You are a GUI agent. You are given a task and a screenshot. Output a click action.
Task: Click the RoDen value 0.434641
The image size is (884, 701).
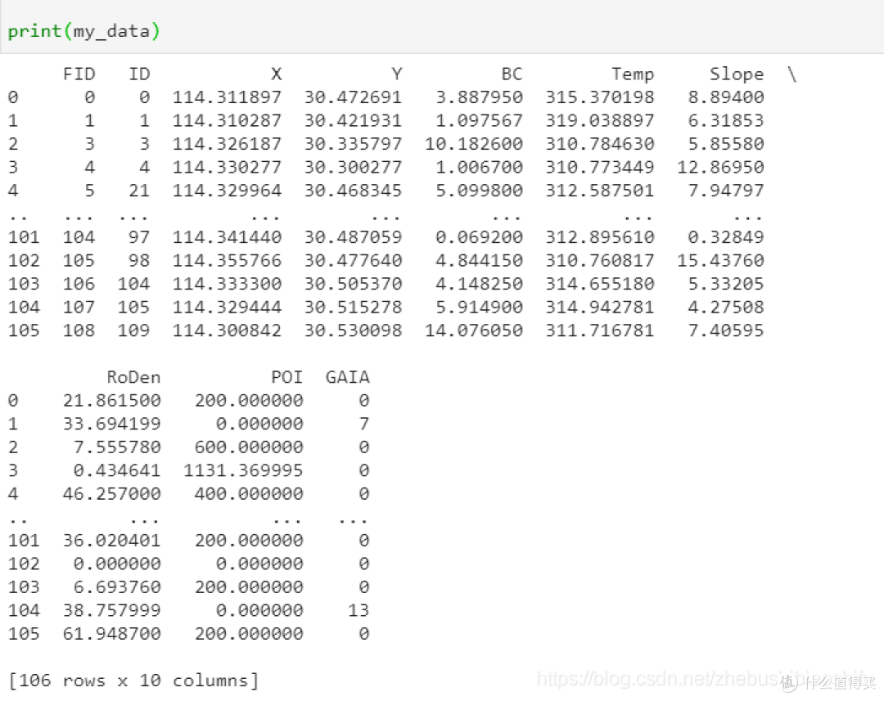tap(117, 470)
